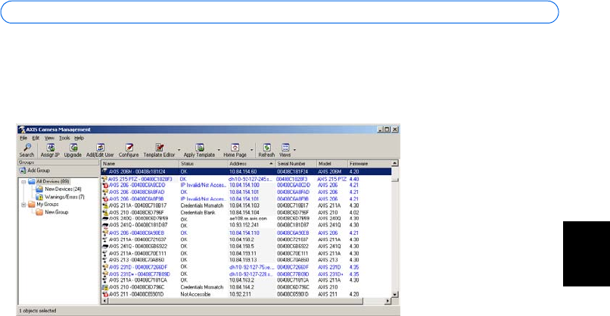610x316 pixels.
Task: Open the Assign IP tool
Action: [50, 149]
